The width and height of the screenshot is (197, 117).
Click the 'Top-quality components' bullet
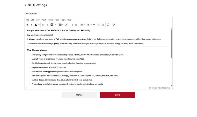pyautogui.click(x=78, y=55)
